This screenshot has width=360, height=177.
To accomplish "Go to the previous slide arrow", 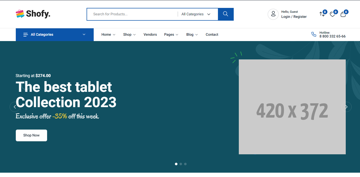I will coord(15,107).
